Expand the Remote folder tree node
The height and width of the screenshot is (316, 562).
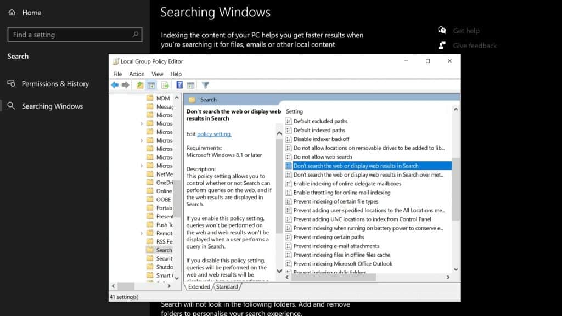click(x=141, y=233)
